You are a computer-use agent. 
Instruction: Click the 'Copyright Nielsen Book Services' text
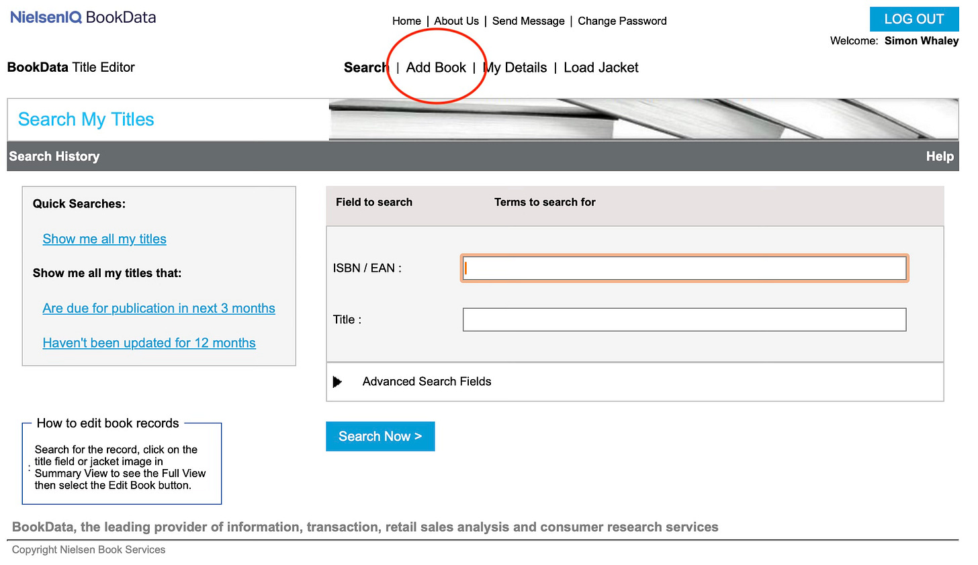pos(89,550)
